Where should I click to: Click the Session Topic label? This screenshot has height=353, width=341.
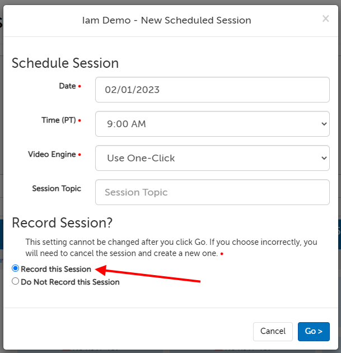click(x=57, y=188)
